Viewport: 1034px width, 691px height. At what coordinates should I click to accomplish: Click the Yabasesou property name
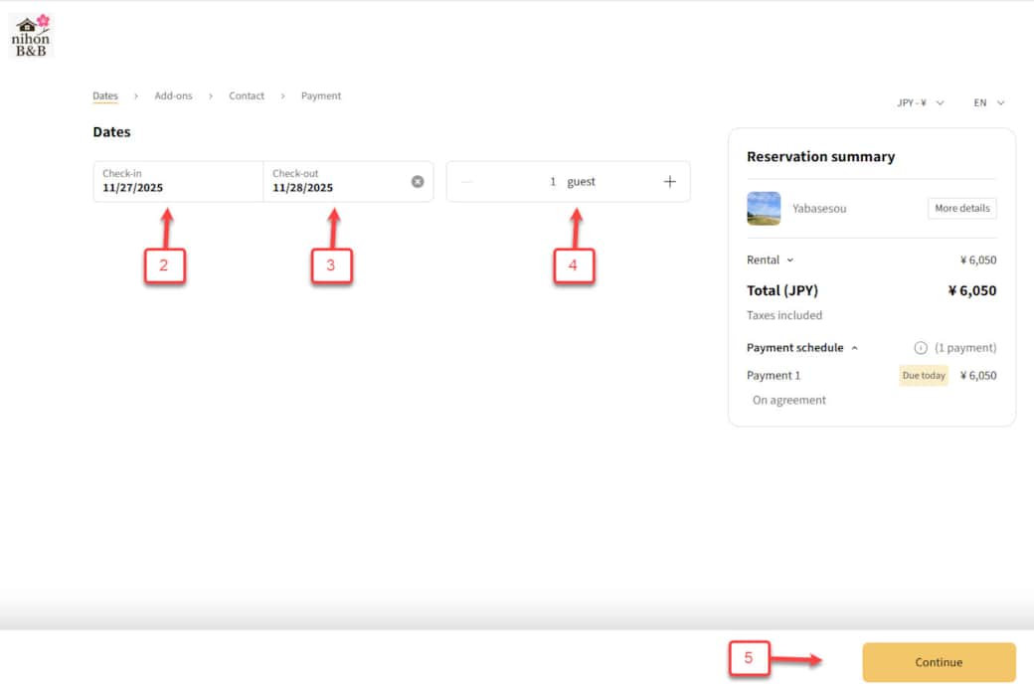click(x=819, y=209)
